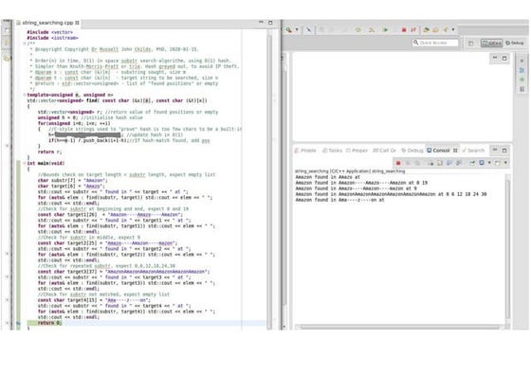This screenshot has height=375, width=531.
Task: Open the Console tab
Action: click(442, 151)
